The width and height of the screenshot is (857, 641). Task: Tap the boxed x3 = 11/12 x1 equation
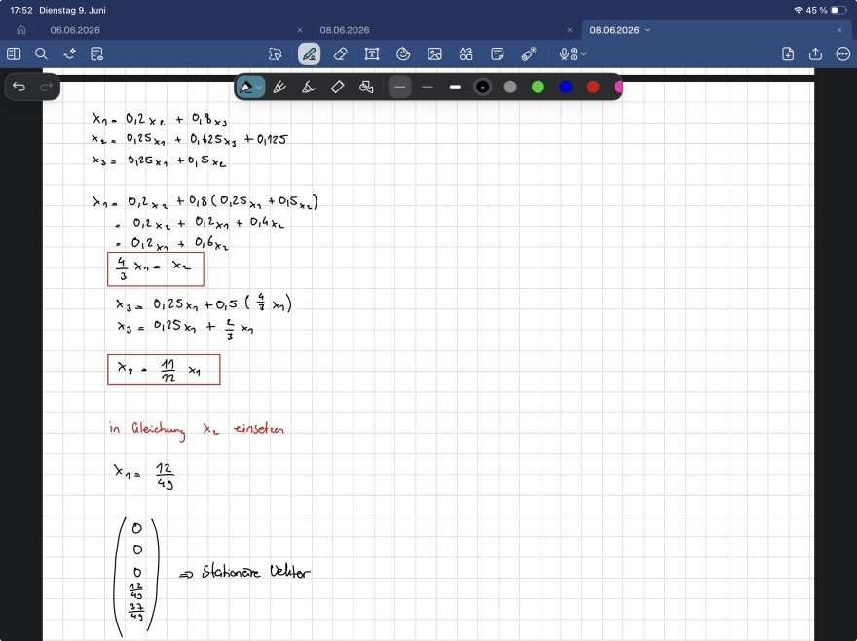click(164, 370)
